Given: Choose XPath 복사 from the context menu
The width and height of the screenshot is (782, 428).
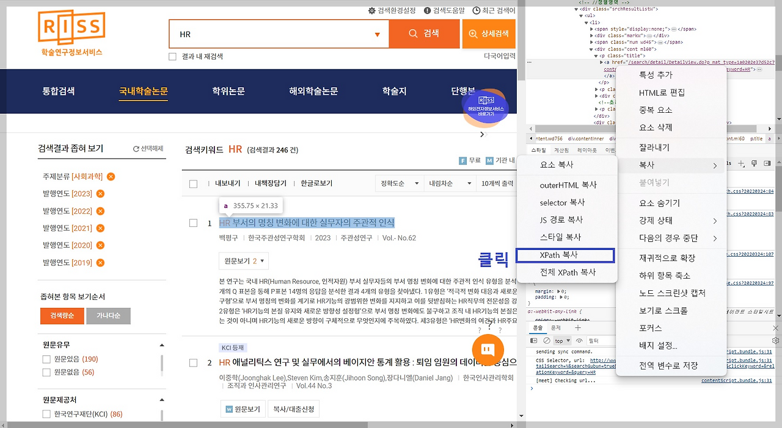Looking at the screenshot, I should 565,255.
